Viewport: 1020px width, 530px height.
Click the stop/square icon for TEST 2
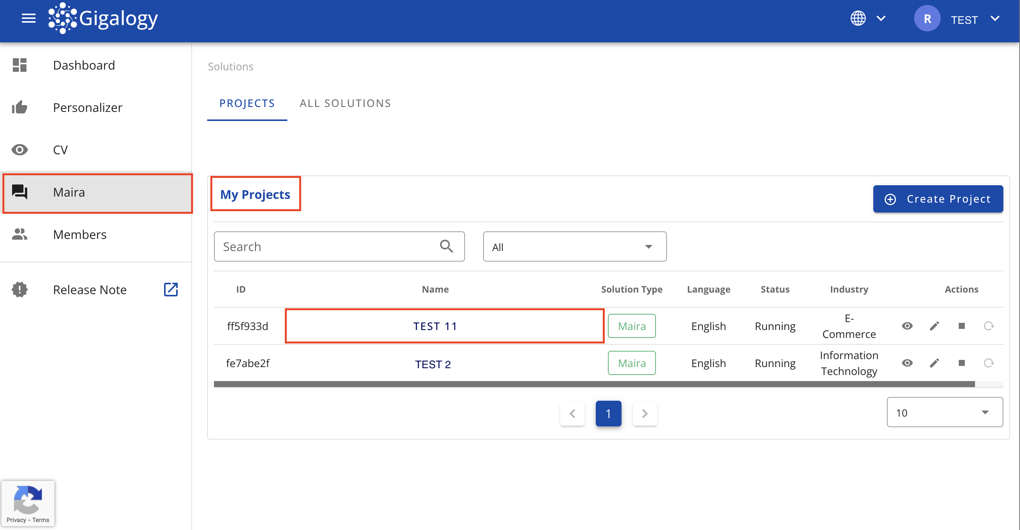pos(961,363)
